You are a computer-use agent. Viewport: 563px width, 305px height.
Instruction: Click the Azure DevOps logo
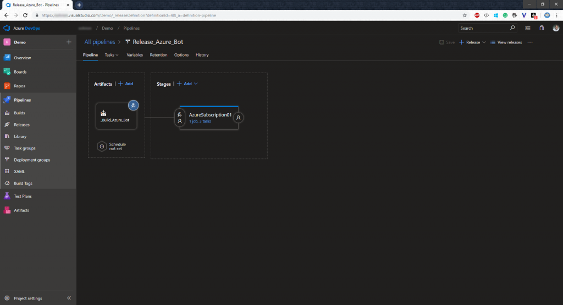(7, 28)
